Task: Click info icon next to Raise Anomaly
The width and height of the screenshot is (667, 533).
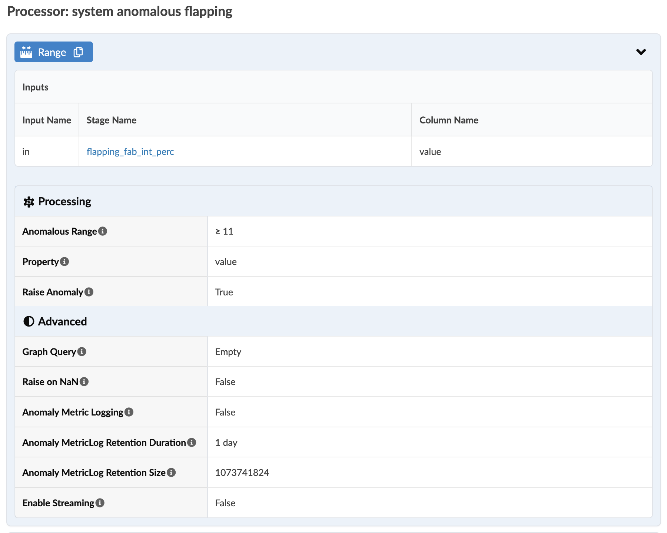Action: coord(89,292)
